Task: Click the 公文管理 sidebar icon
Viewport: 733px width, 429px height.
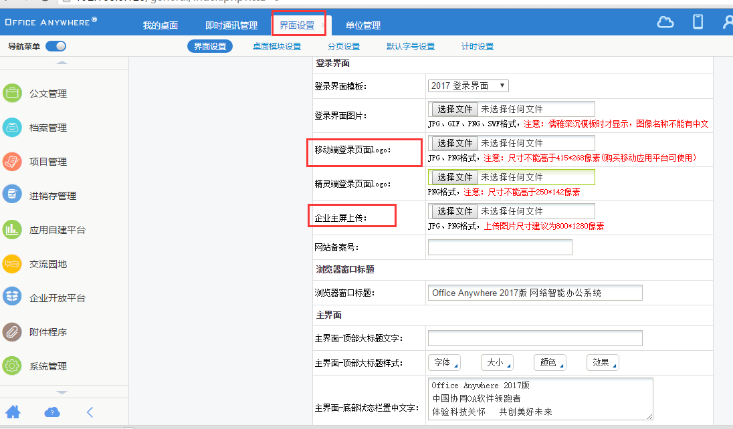Action: click(12, 94)
